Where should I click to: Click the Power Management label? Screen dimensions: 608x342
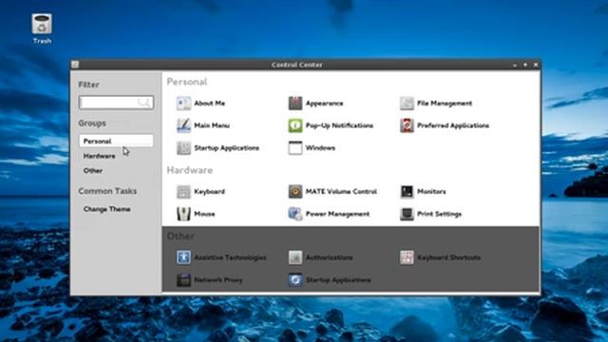(x=337, y=214)
